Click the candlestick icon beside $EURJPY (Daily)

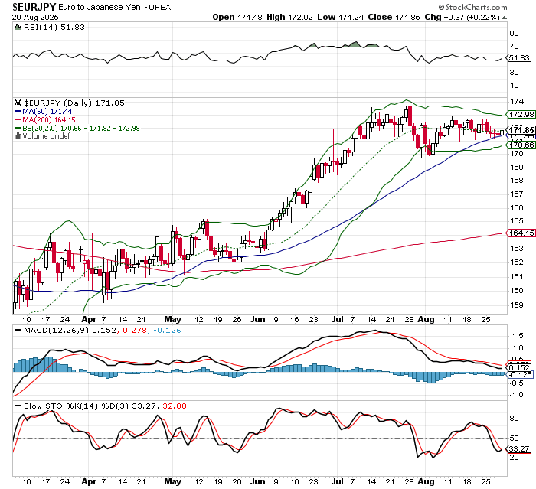tap(18, 102)
